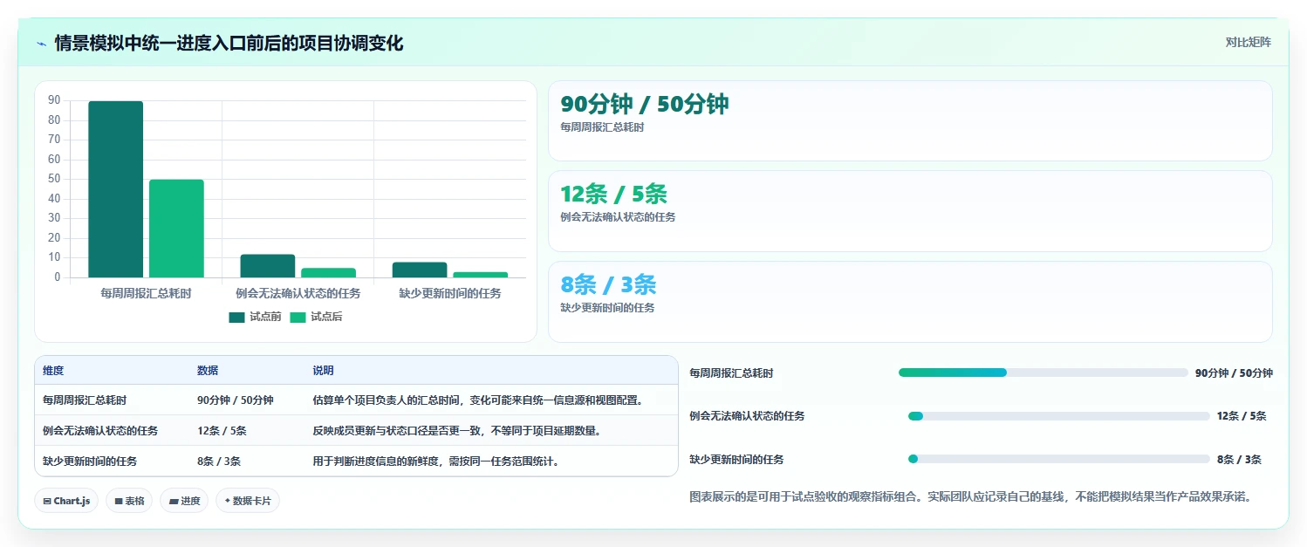
Task: Click the table description starting 用于判断进度信息
Action: click(436, 462)
